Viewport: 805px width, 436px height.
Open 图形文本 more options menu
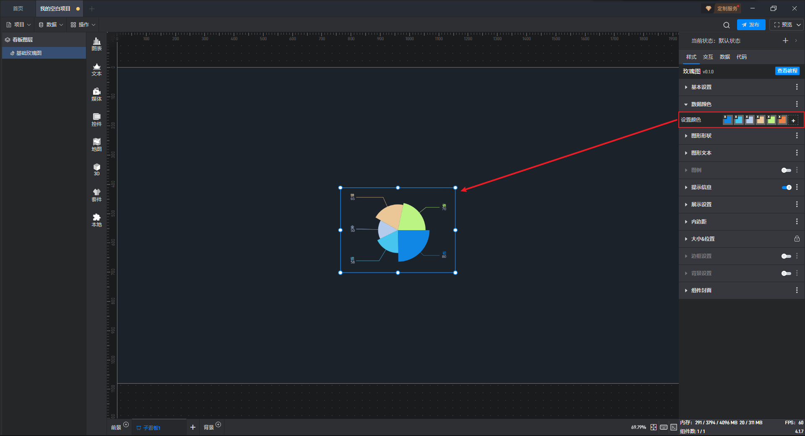pyautogui.click(x=797, y=153)
